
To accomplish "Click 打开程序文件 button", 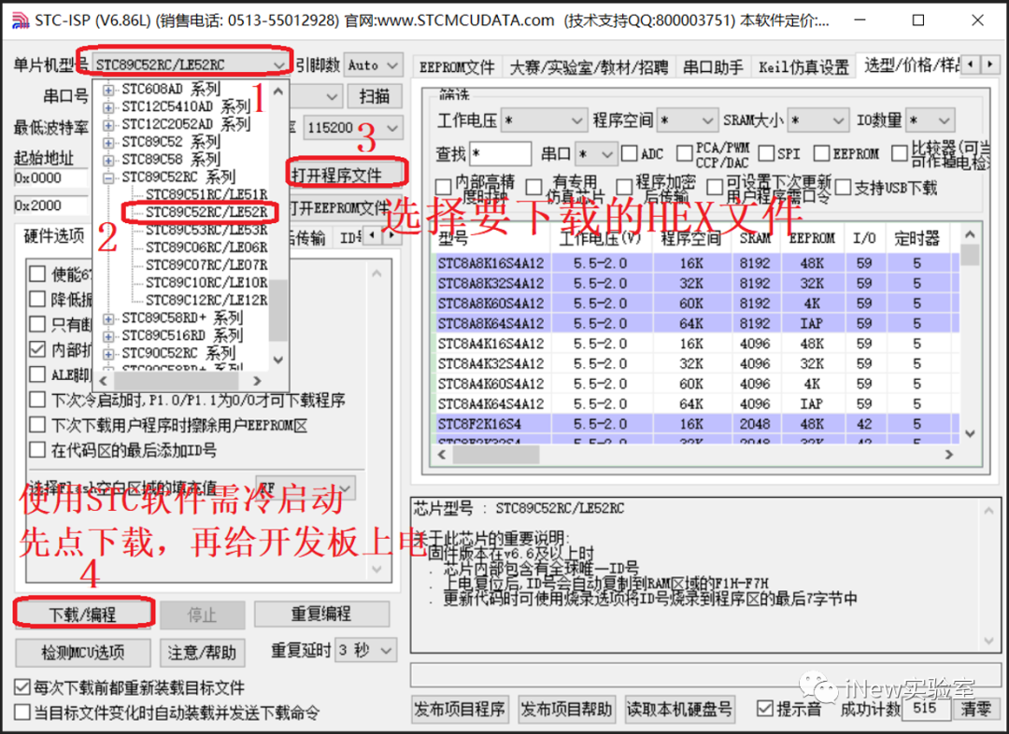I will [x=345, y=174].
